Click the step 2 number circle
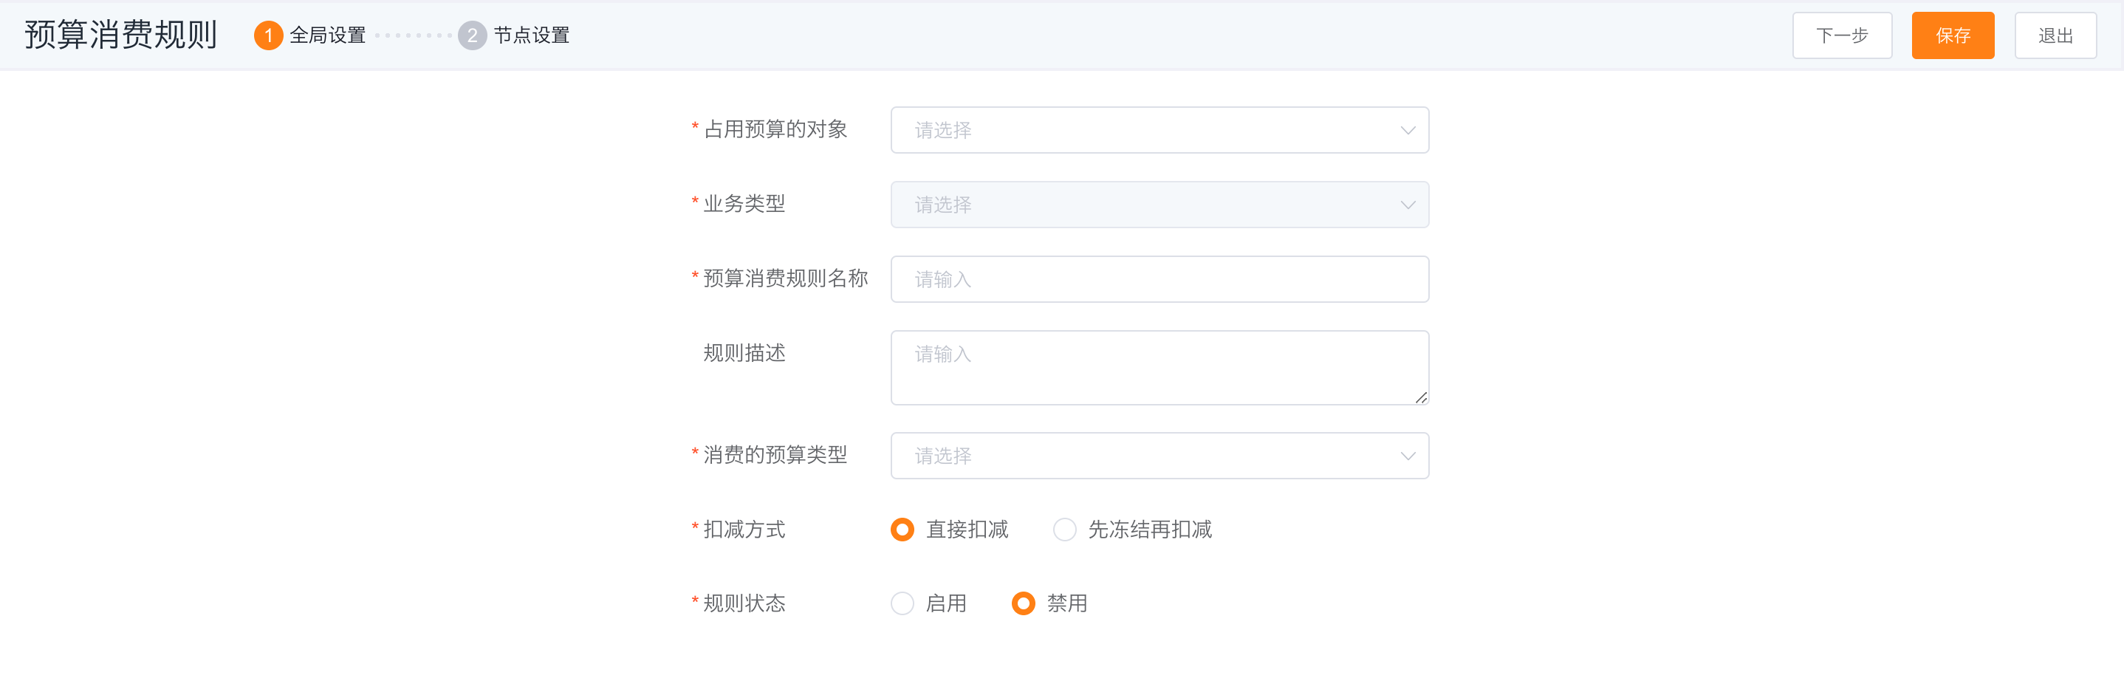Image resolution: width=2124 pixels, height=678 pixels. coord(472,35)
